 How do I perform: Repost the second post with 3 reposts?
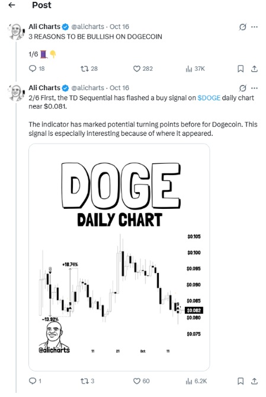pos(88,381)
